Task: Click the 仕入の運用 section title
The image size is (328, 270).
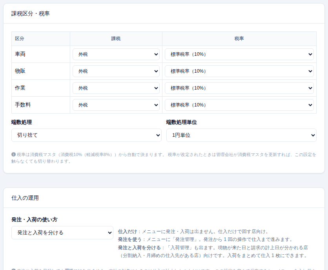Action: coord(25,198)
